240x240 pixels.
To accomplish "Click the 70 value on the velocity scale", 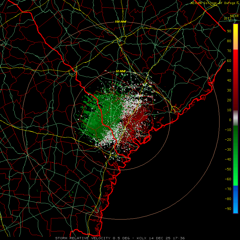I will [x=229, y=51].
